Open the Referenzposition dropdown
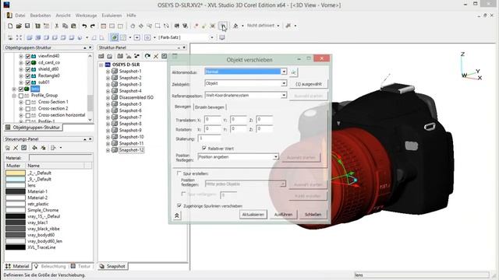 point(284,95)
